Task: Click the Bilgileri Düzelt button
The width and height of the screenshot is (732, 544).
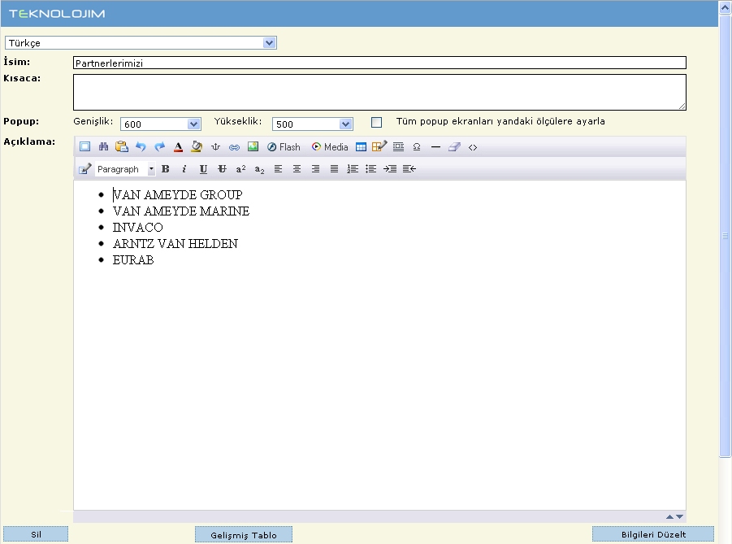Action: [653, 535]
